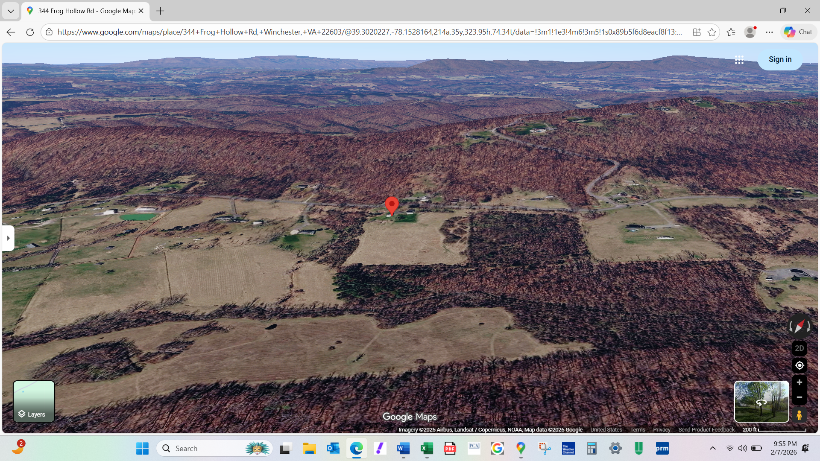Zoom in with the plus button

(799, 382)
